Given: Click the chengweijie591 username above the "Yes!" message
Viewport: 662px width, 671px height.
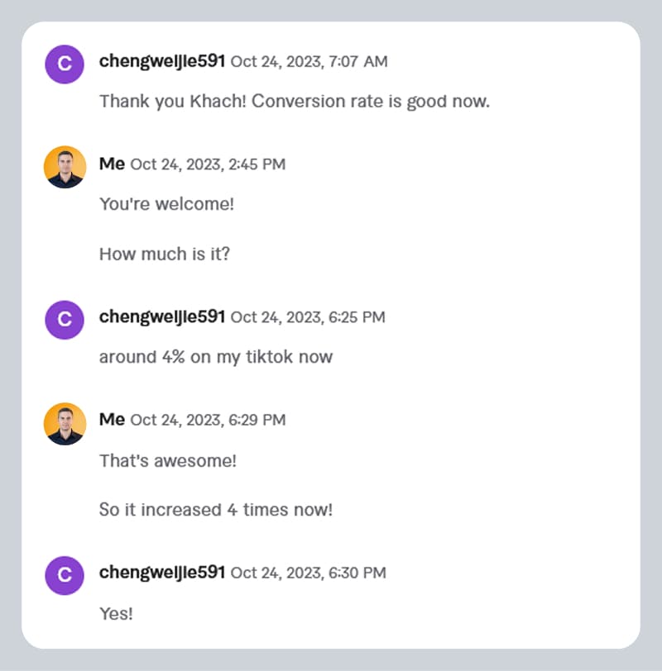Looking at the screenshot, I should pyautogui.click(x=161, y=573).
